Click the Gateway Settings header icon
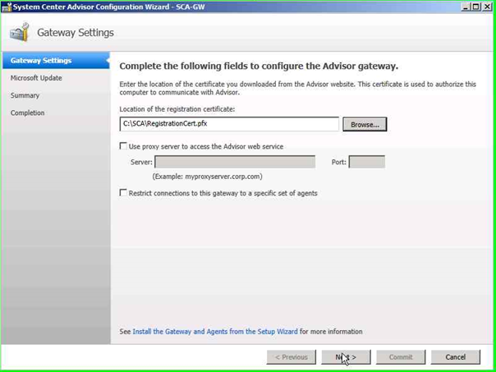This screenshot has height=372, width=496. (19, 33)
